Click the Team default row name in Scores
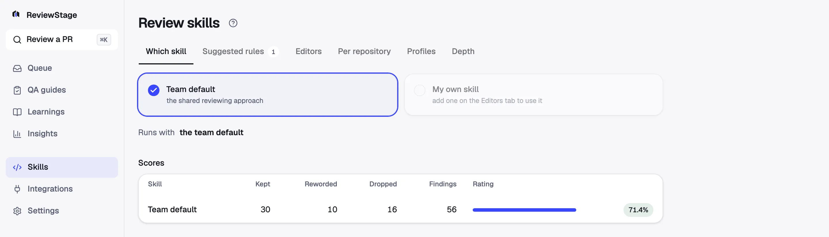 pyautogui.click(x=172, y=210)
